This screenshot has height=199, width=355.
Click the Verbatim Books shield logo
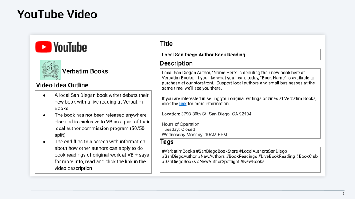51,70
